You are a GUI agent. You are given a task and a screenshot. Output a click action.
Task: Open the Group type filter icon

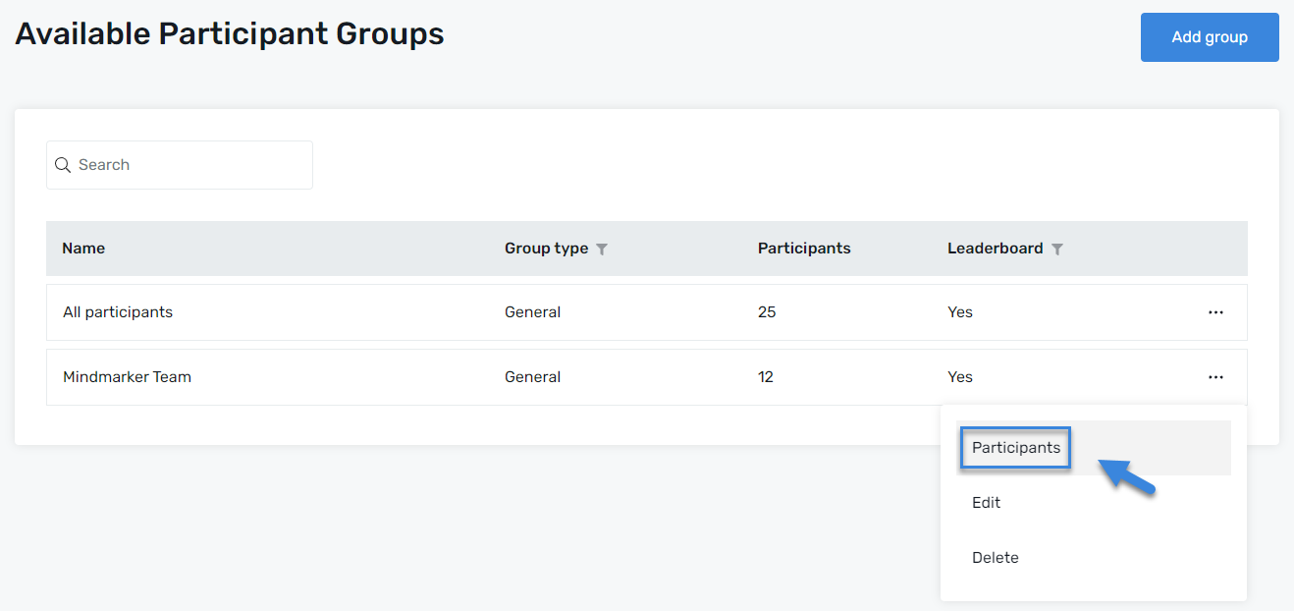(x=602, y=250)
